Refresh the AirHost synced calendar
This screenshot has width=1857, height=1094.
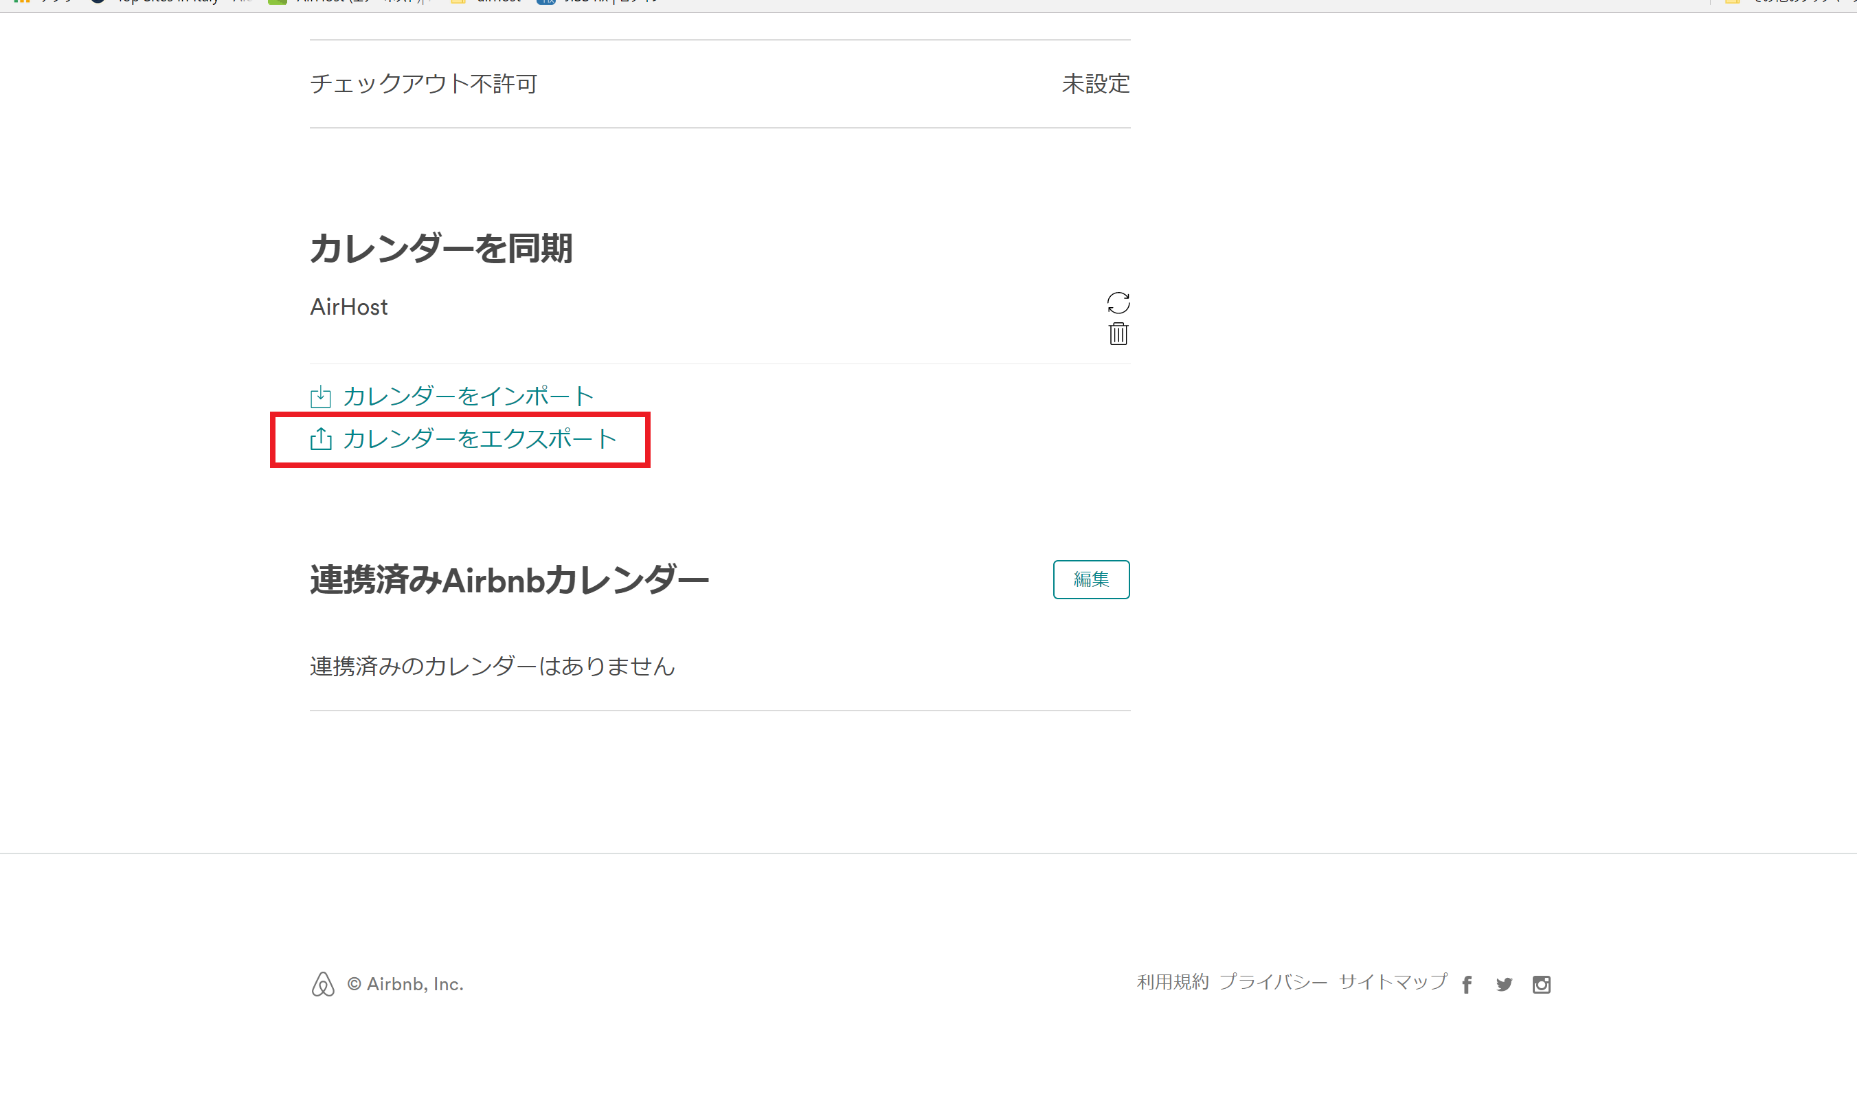[x=1118, y=302]
